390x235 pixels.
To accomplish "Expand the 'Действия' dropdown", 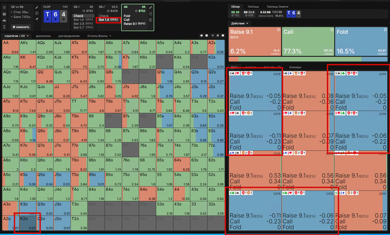I will [x=240, y=23].
